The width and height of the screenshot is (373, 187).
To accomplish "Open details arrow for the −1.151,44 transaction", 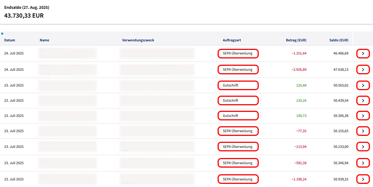I will [363, 54].
